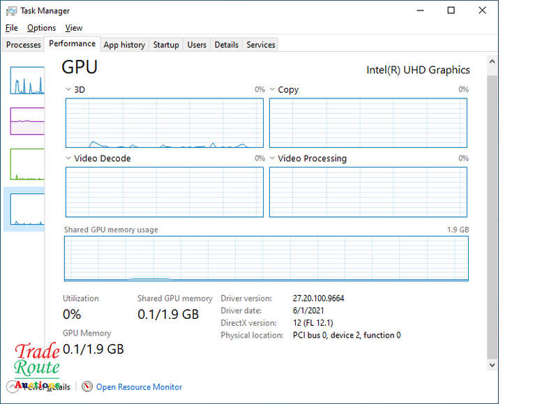Open the Options menu
Viewport: 558px width, 404px height.
[x=41, y=28]
